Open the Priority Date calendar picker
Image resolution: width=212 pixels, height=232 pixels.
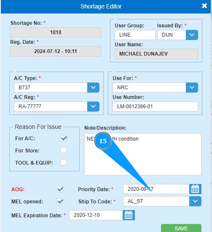(195, 189)
